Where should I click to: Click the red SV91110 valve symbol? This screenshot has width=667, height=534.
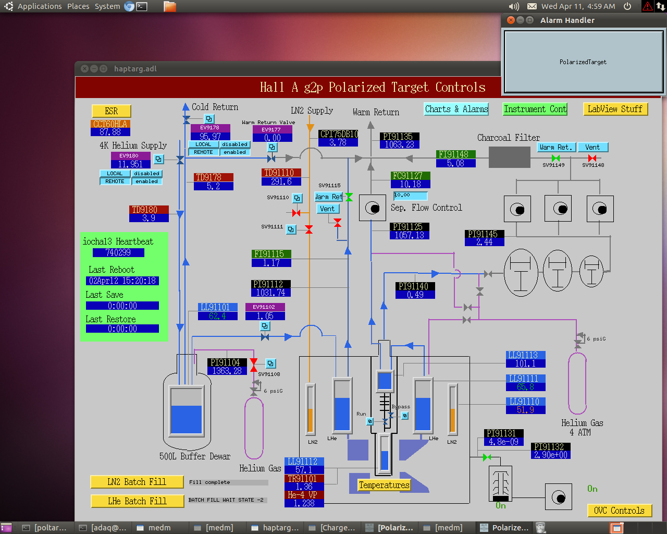pos(297,213)
